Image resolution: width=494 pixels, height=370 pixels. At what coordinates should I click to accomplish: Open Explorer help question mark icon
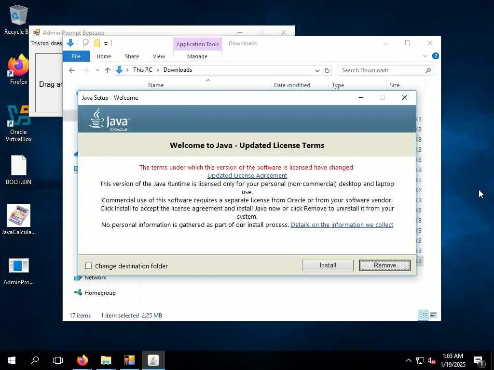click(436, 56)
